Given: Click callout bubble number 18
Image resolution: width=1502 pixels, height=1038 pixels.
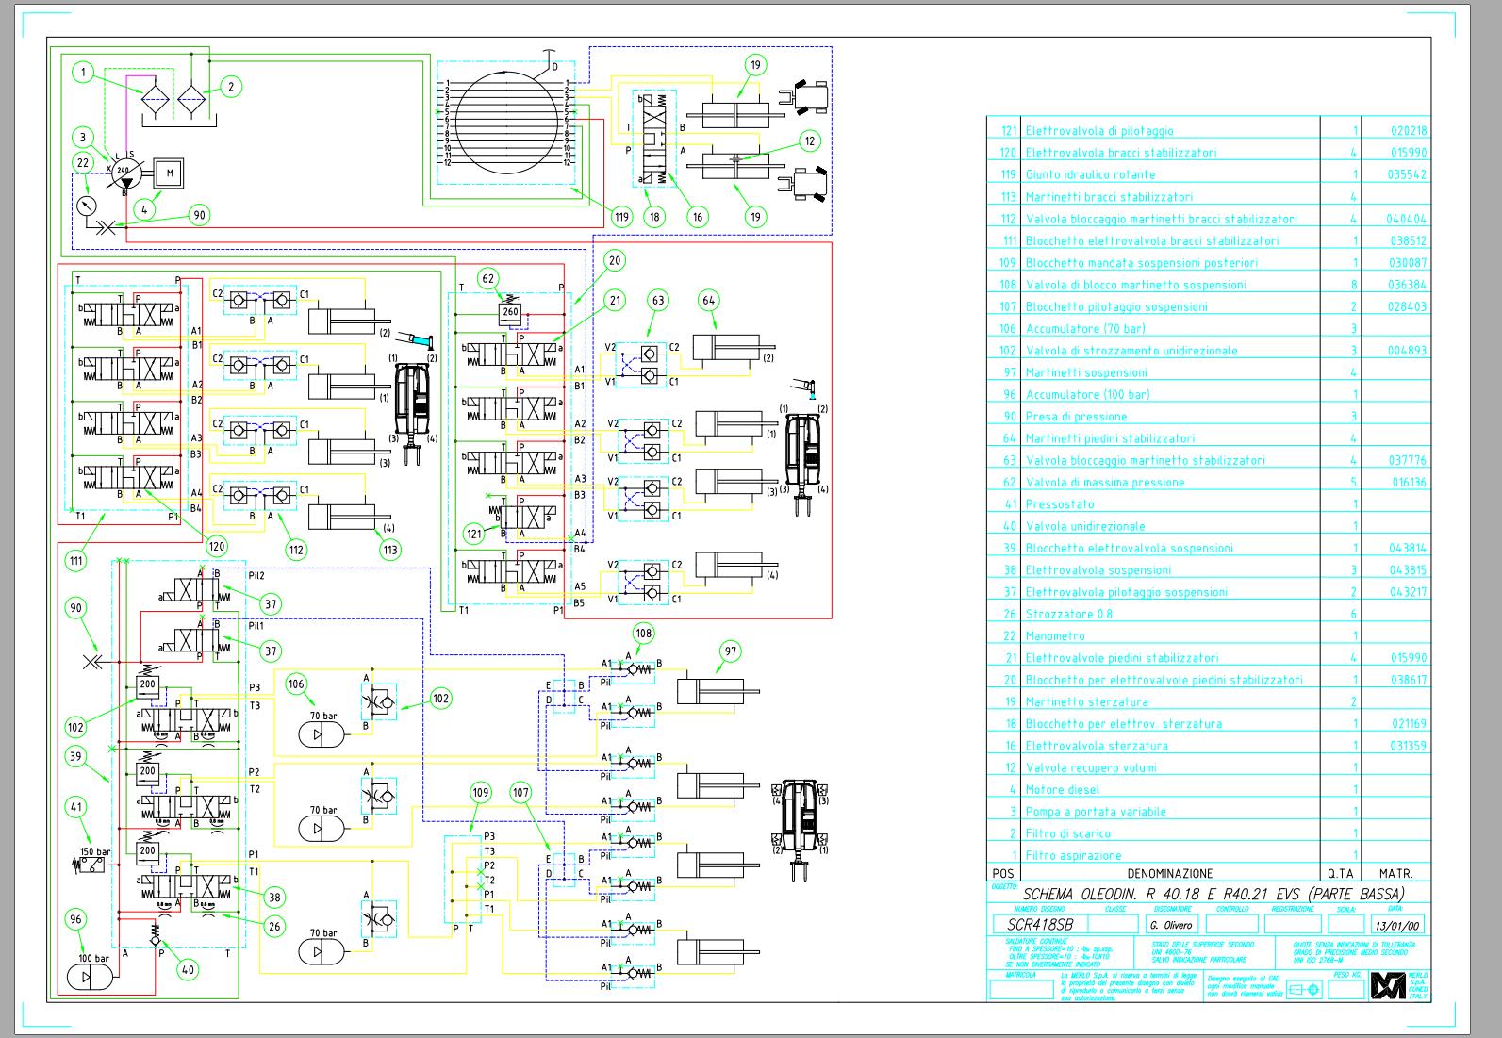Looking at the screenshot, I should [656, 216].
